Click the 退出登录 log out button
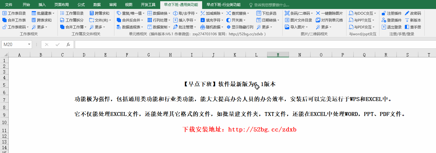436x153 pixels. pyautogui.click(x=392, y=27)
